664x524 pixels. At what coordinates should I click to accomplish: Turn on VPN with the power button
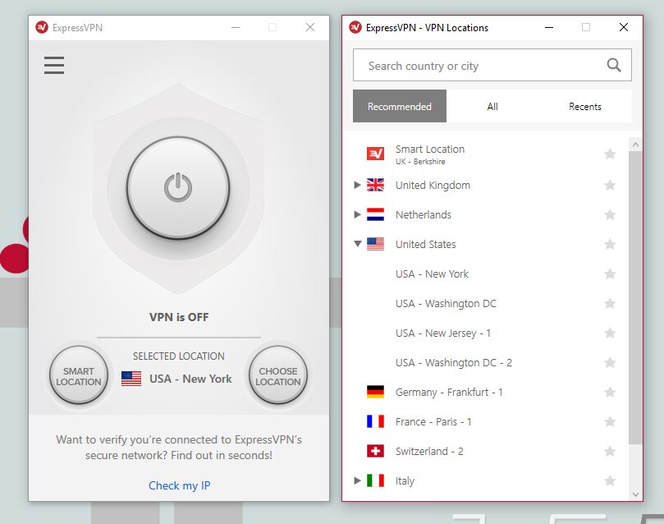click(x=178, y=187)
